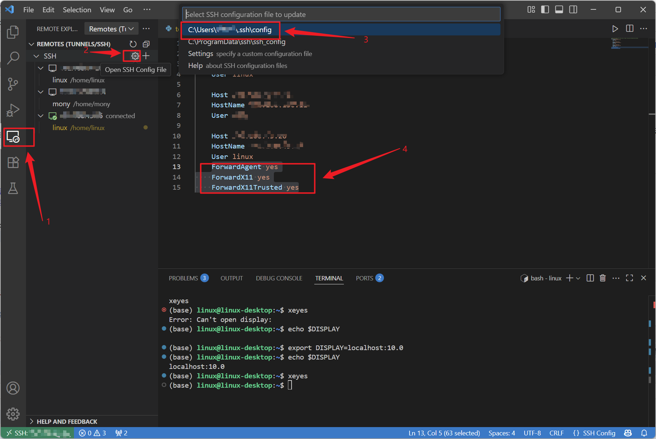Customize layout icon in title bar
This screenshot has height=439, width=656.
531,10
